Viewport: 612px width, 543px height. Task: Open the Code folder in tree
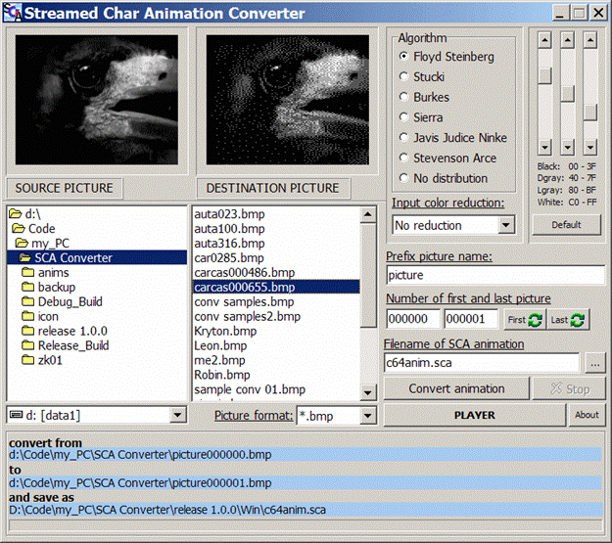pos(33,229)
